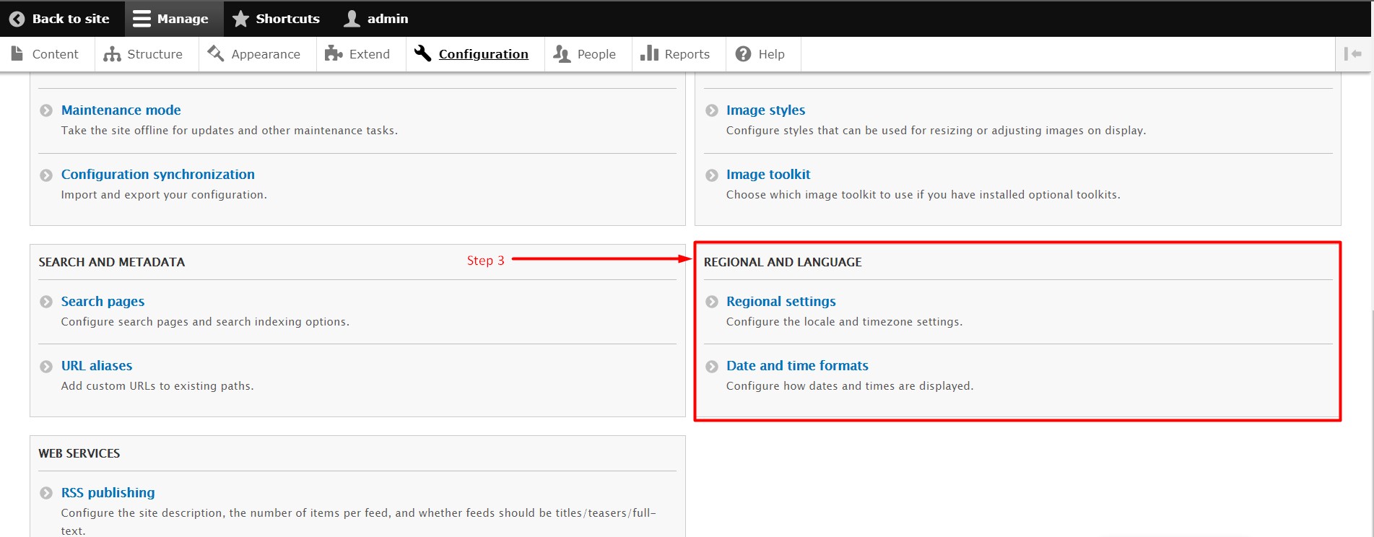Open the Content menu item

[55, 54]
